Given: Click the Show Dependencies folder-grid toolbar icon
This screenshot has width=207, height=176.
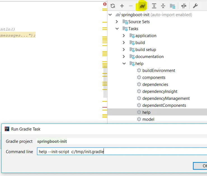Looking at the screenshot, I should [x=172, y=6].
